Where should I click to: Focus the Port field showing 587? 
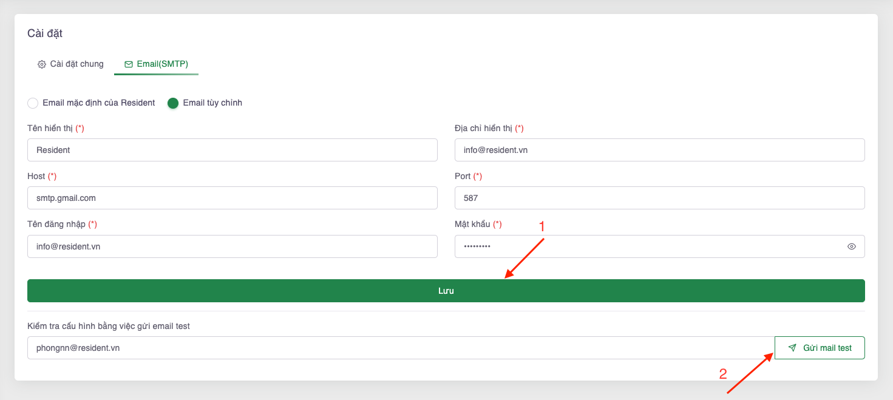pyautogui.click(x=659, y=198)
